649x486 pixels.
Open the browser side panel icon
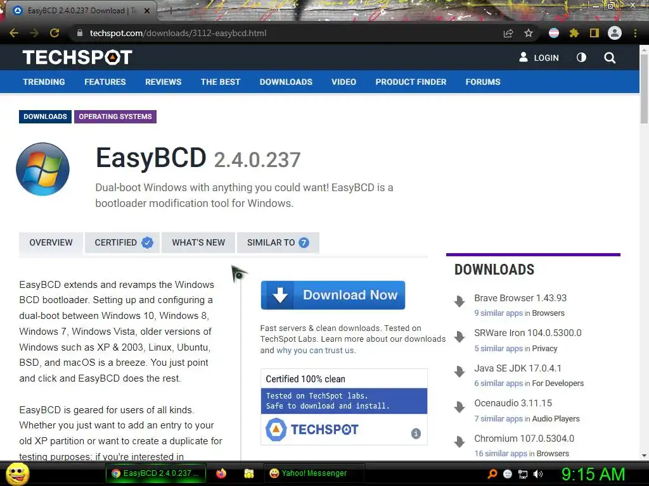pos(594,33)
